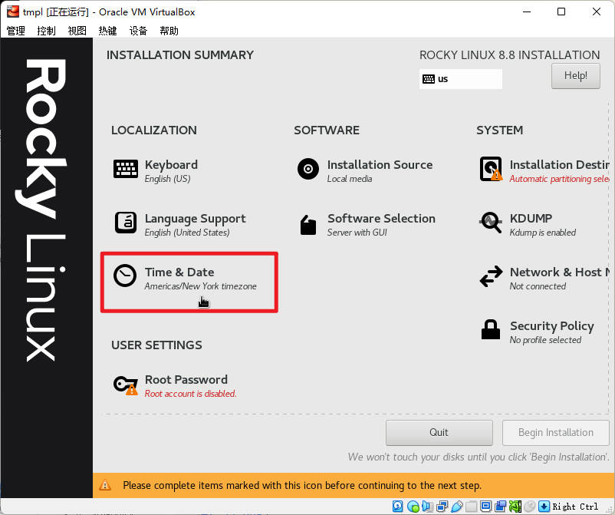Click the USB devices status bar icon
The height and width of the screenshot is (515, 615).
tap(456, 507)
